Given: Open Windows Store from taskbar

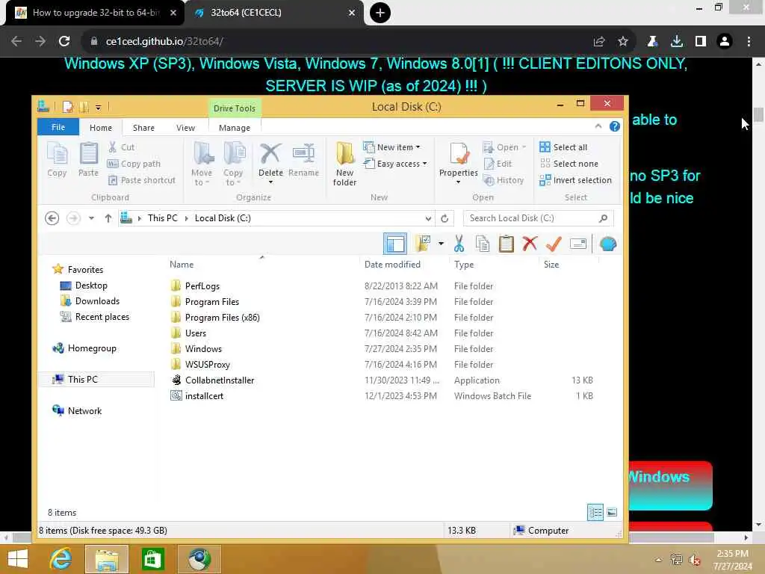Looking at the screenshot, I should coord(152,559).
